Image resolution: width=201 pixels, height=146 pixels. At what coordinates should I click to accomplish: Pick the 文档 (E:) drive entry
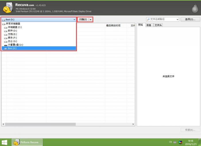[x=12, y=34]
